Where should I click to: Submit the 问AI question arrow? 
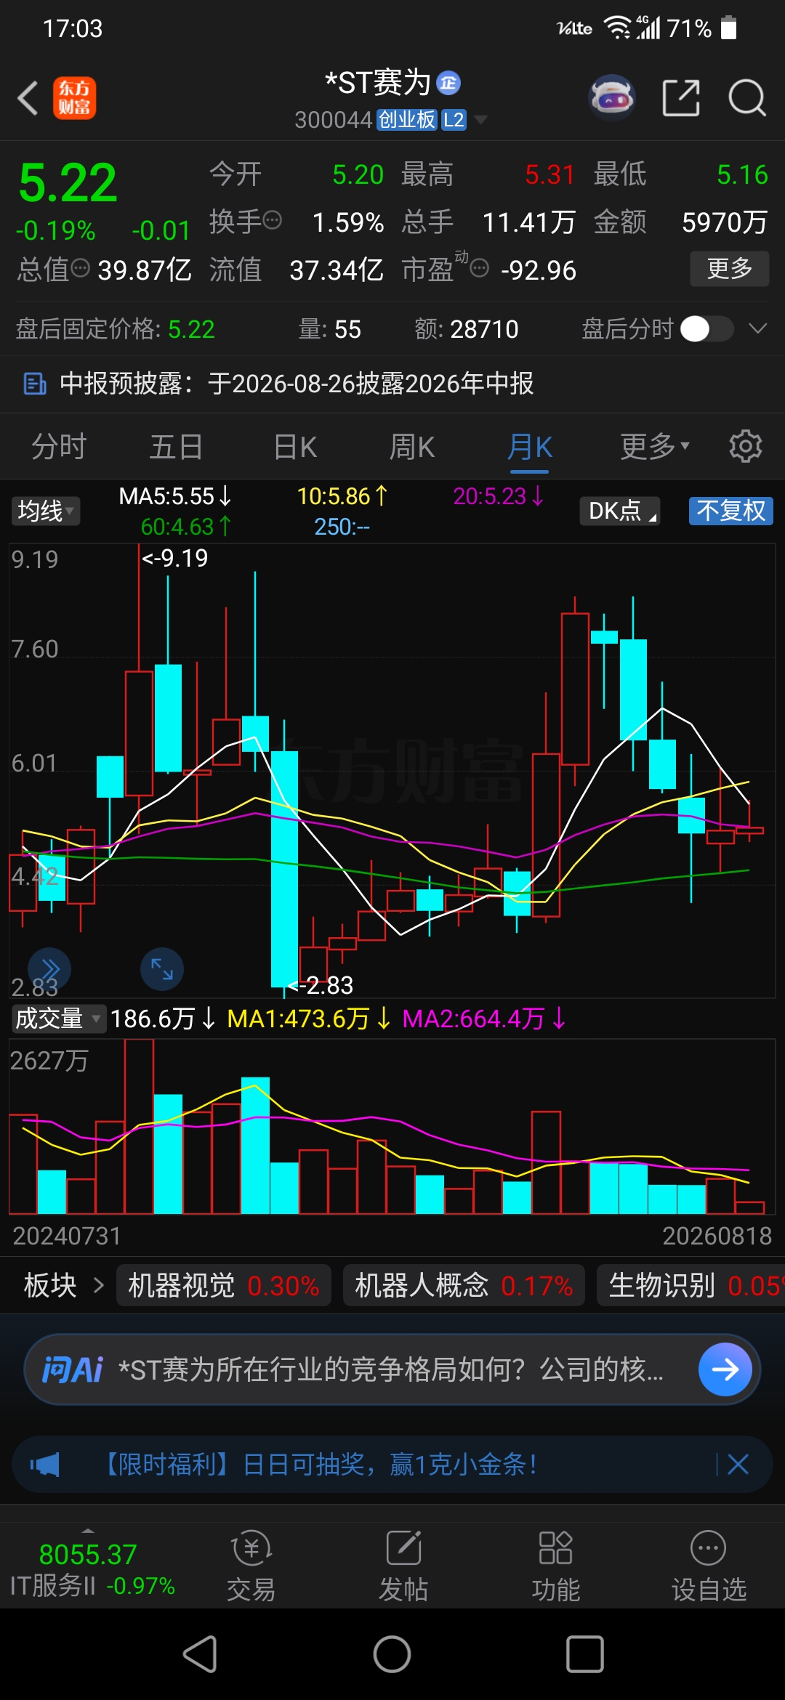(x=725, y=1369)
